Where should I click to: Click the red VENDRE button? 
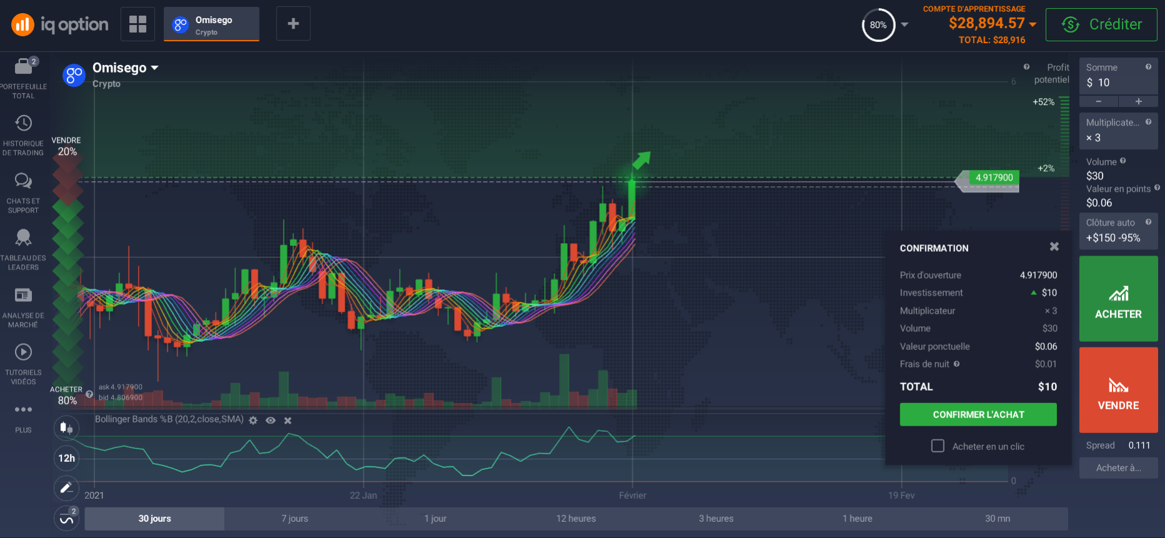point(1118,390)
